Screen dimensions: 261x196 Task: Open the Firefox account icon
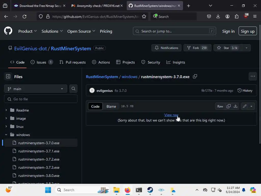click(227, 17)
